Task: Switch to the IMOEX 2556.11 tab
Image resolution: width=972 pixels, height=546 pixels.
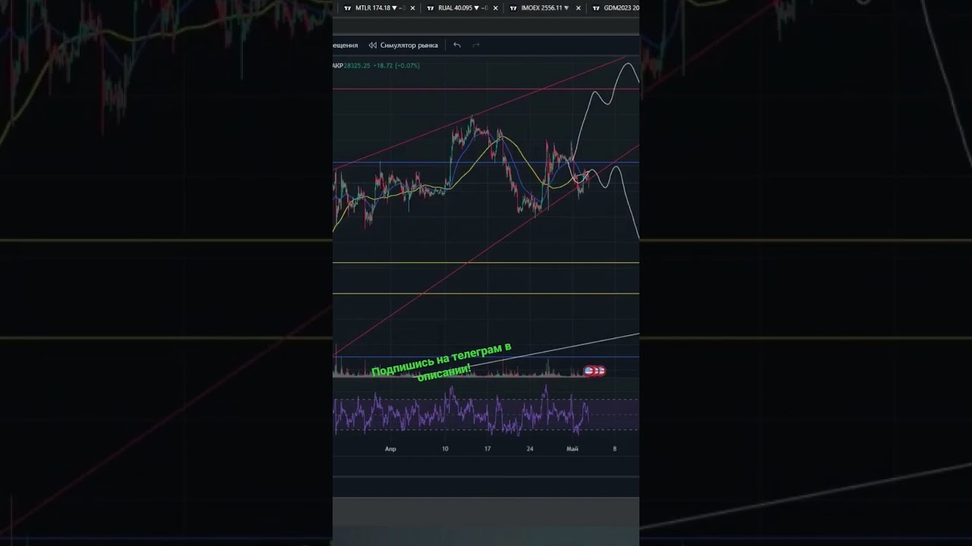Action: tap(545, 8)
